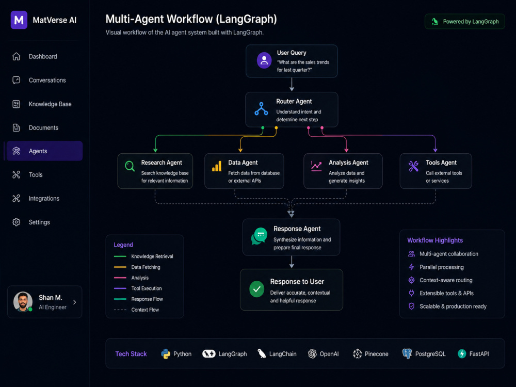Open the Tools sidebar link

click(44, 175)
